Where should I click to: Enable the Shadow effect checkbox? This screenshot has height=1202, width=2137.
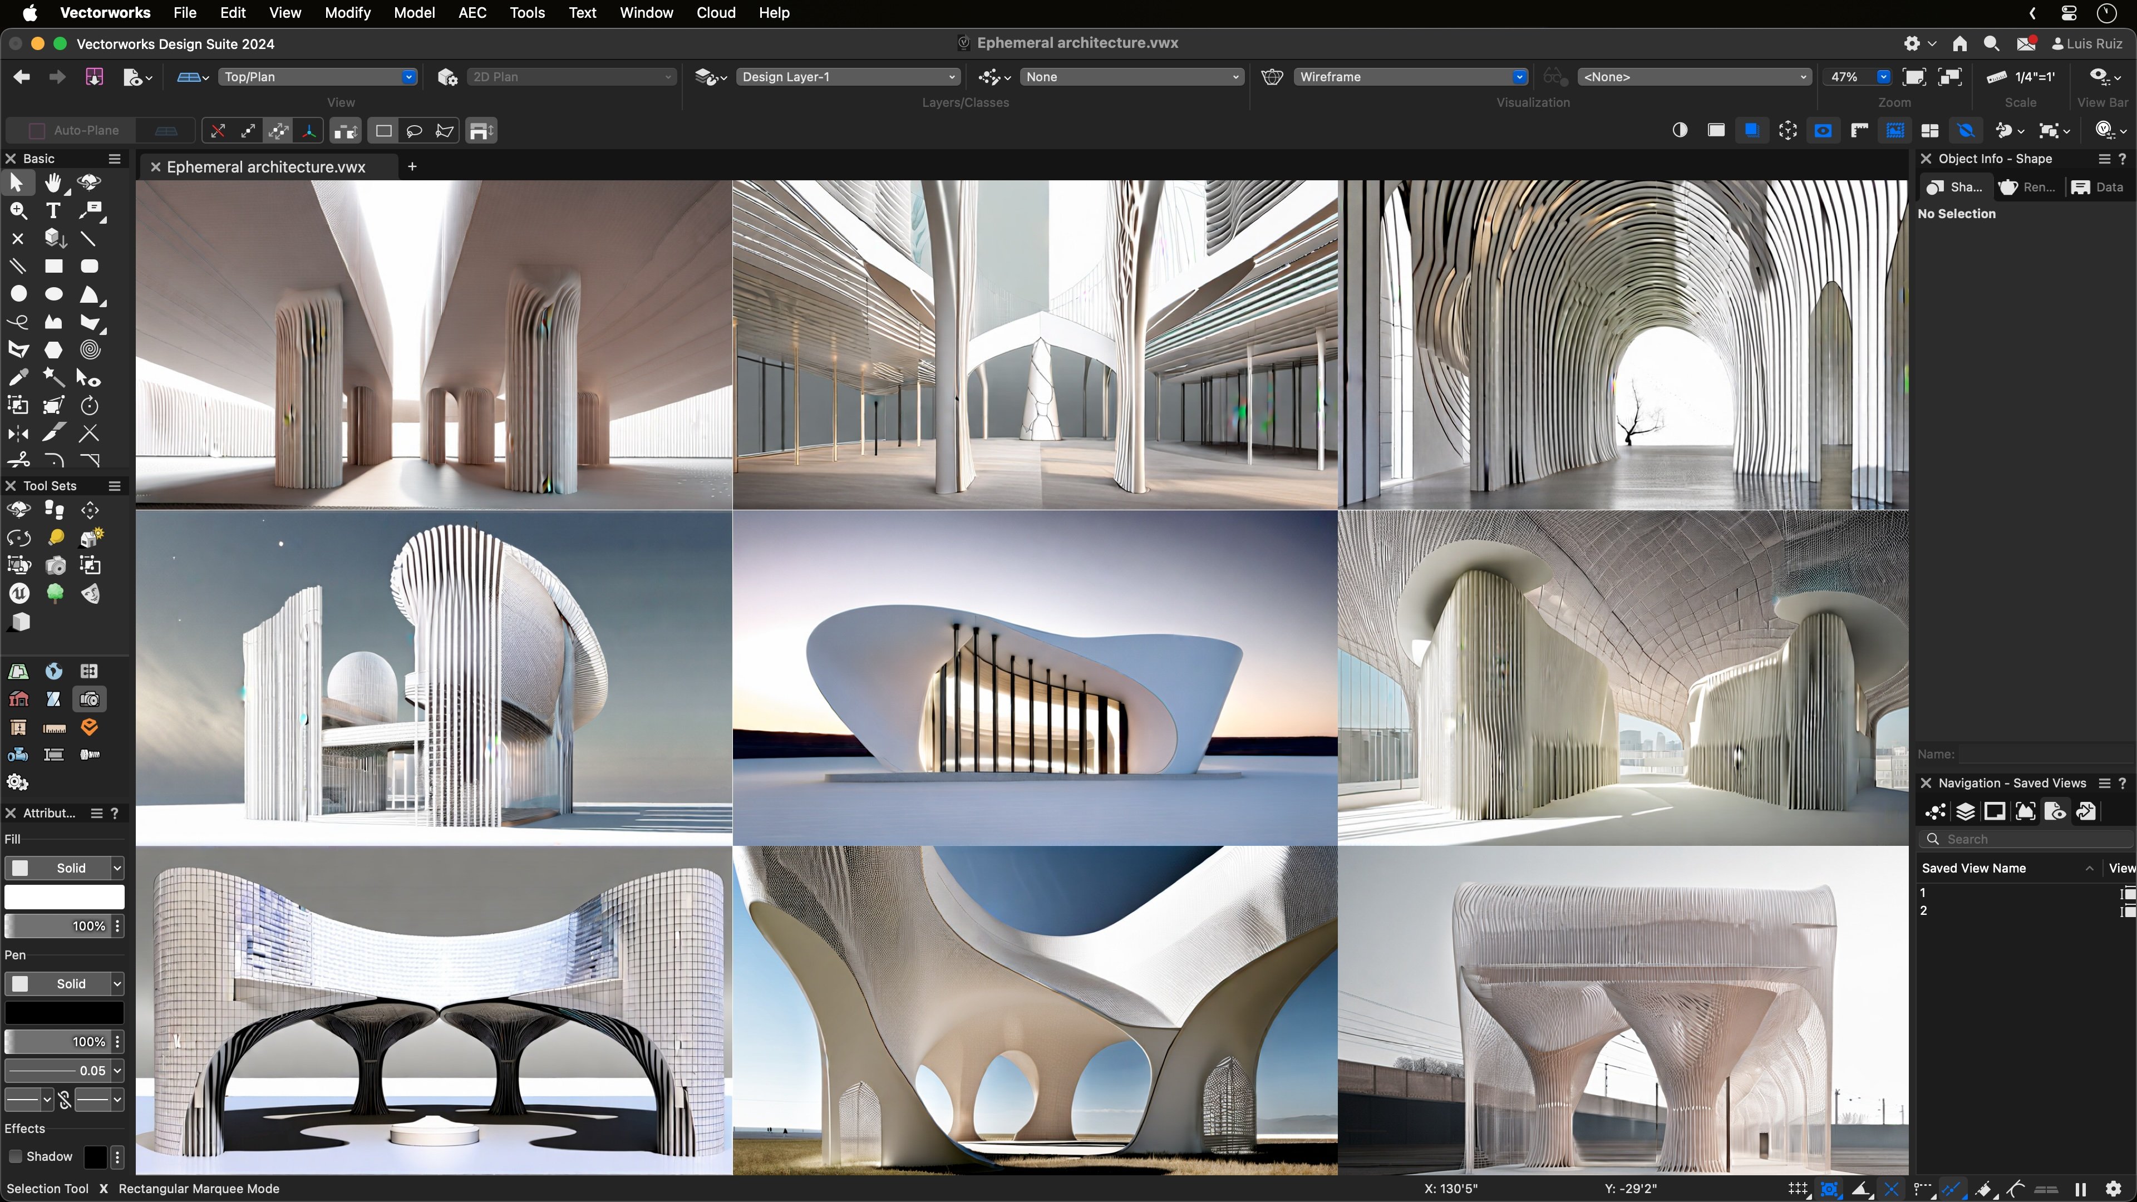[16, 1156]
